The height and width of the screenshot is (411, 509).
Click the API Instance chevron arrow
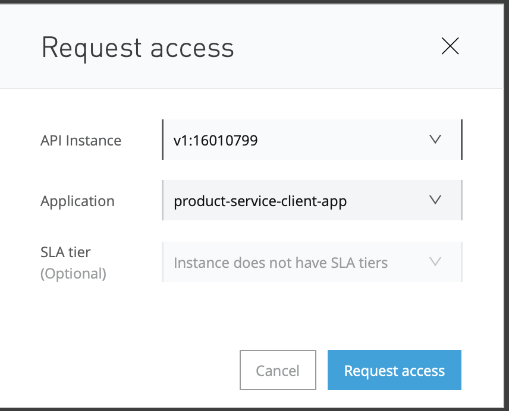435,140
